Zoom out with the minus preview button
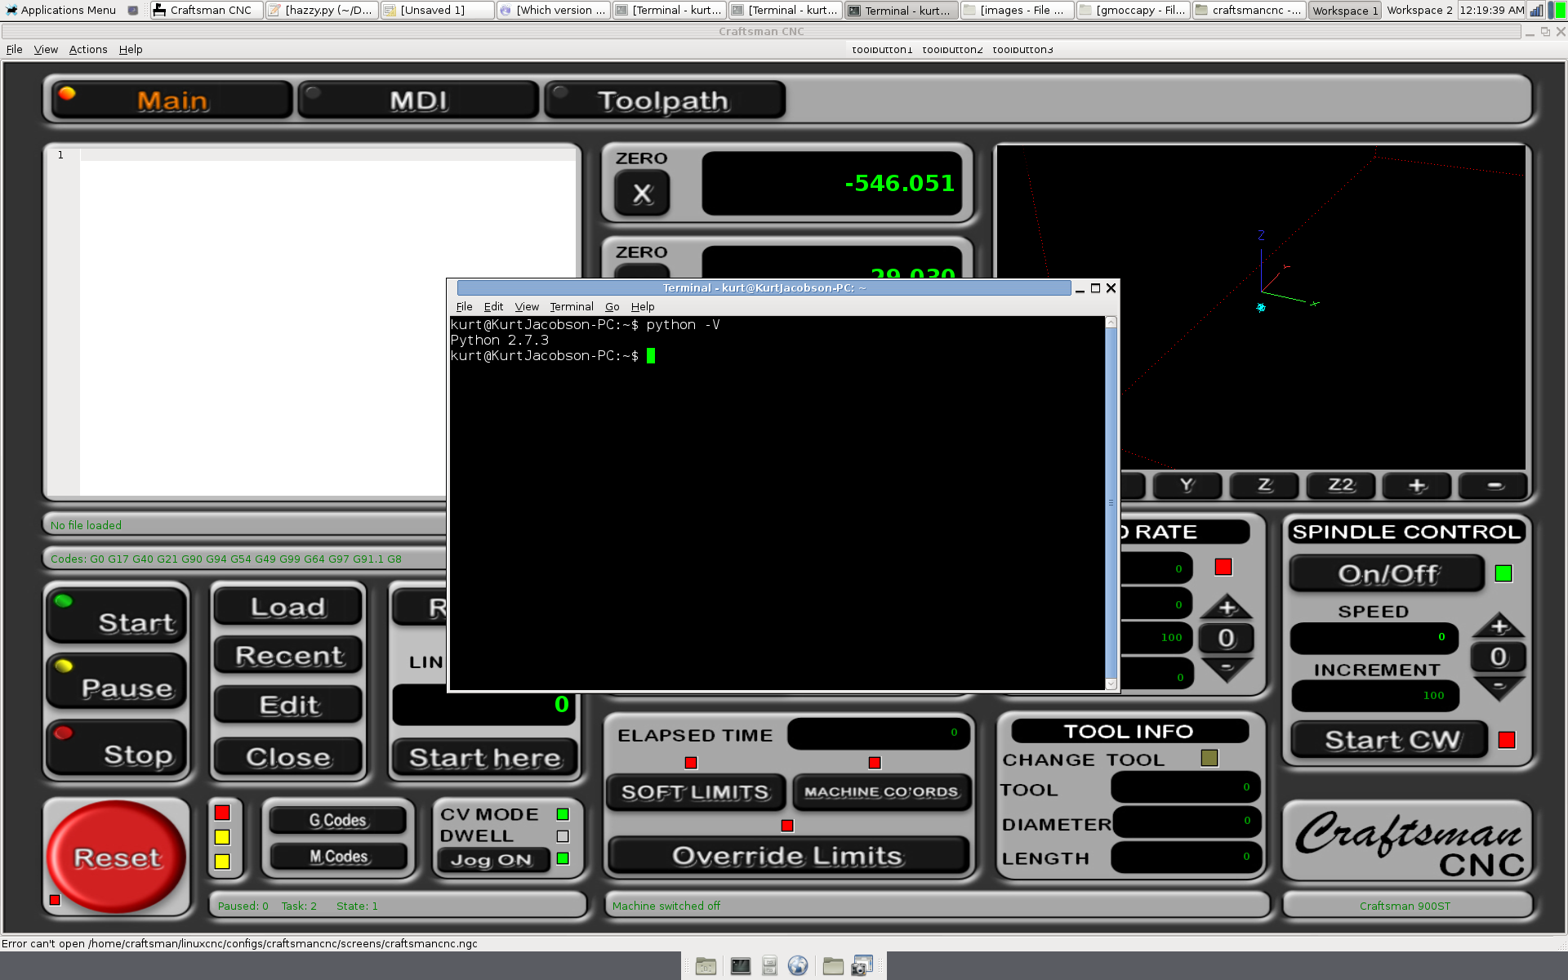This screenshot has width=1568, height=980. click(x=1494, y=485)
